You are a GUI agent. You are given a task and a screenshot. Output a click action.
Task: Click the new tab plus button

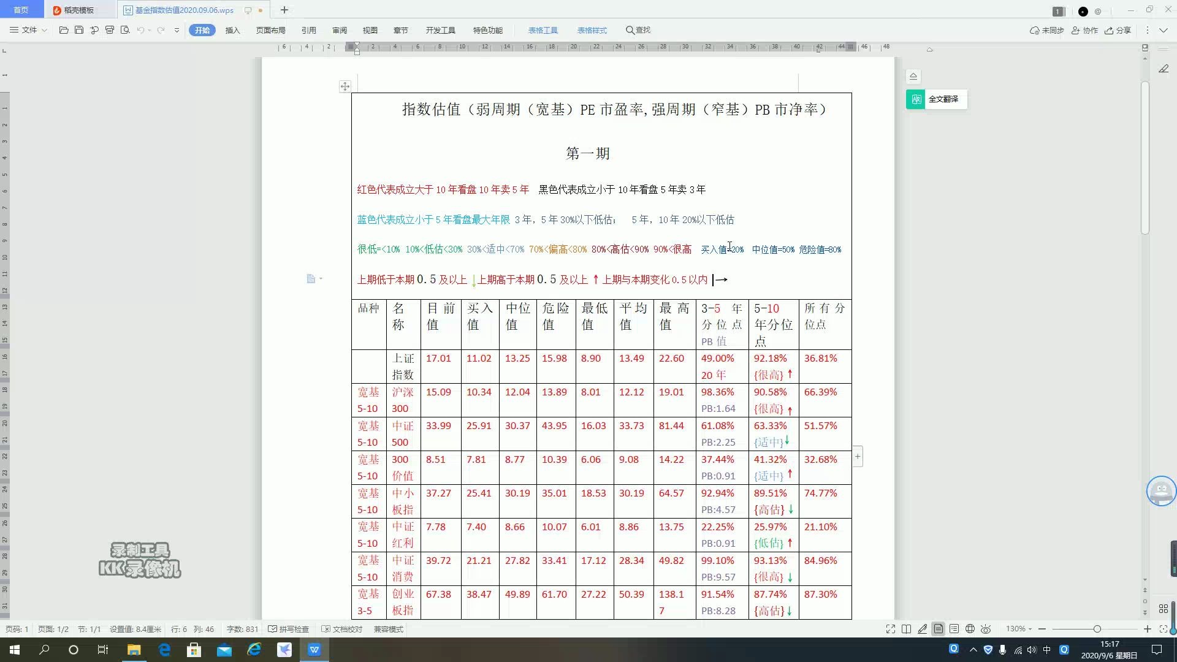[x=284, y=10]
